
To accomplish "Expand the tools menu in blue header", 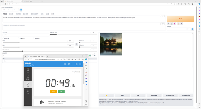I will click(70, 64).
